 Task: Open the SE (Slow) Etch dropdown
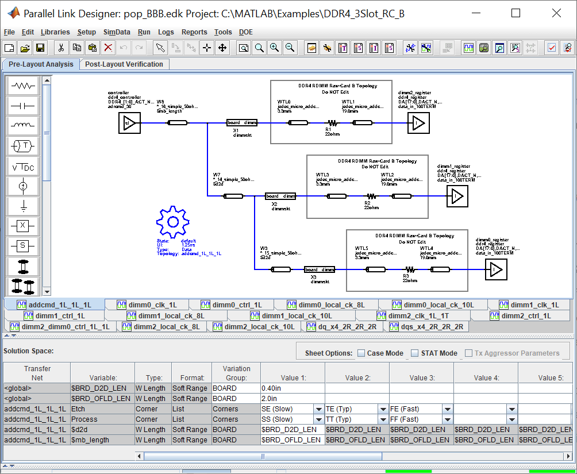318,409
